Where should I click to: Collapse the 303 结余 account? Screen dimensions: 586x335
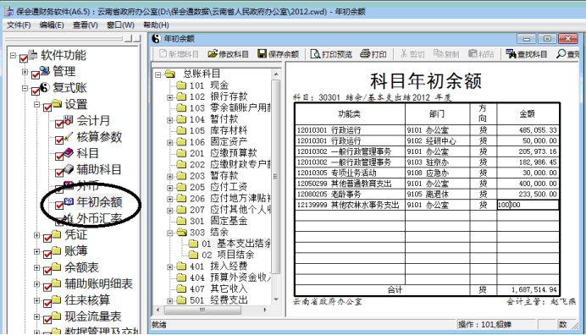coord(169,233)
